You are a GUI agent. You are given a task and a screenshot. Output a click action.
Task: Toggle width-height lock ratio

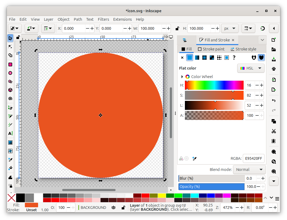coord(177,28)
